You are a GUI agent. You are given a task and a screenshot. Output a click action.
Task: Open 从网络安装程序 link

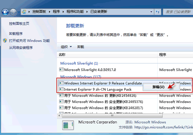[x=21, y=47]
